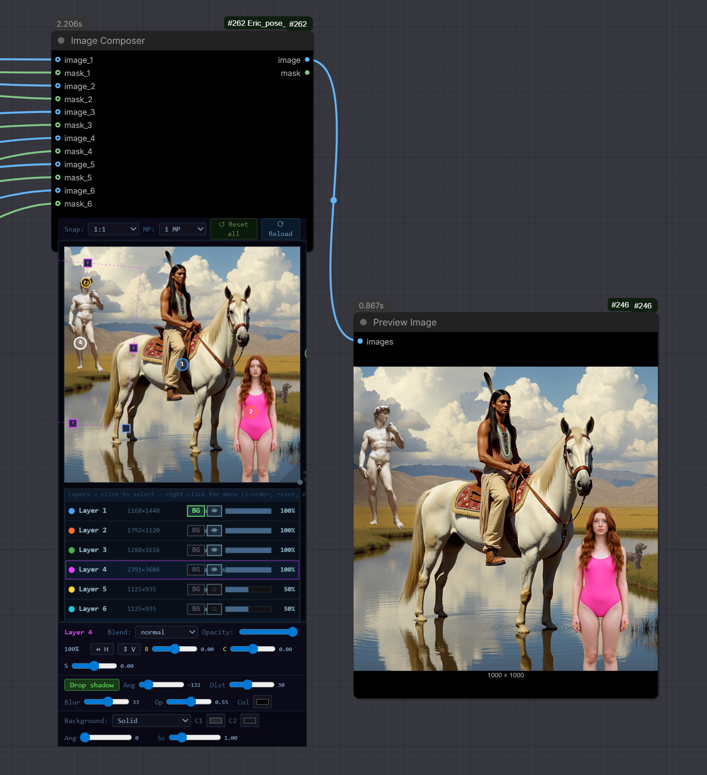The image size is (707, 775).
Task: Adjust the shadow Dist slider
Action: pyautogui.click(x=252, y=685)
